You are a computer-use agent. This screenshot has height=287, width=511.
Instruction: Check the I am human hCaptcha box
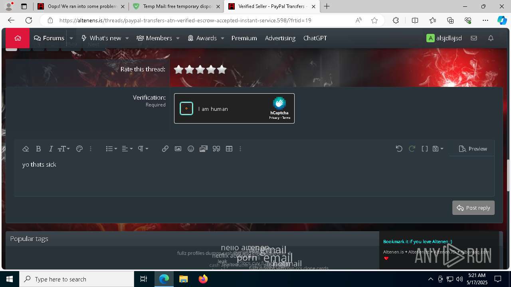186,108
